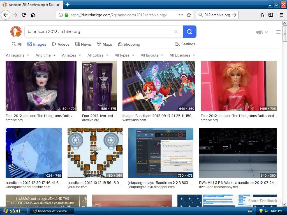Switch to the All results tab

click(x=17, y=44)
